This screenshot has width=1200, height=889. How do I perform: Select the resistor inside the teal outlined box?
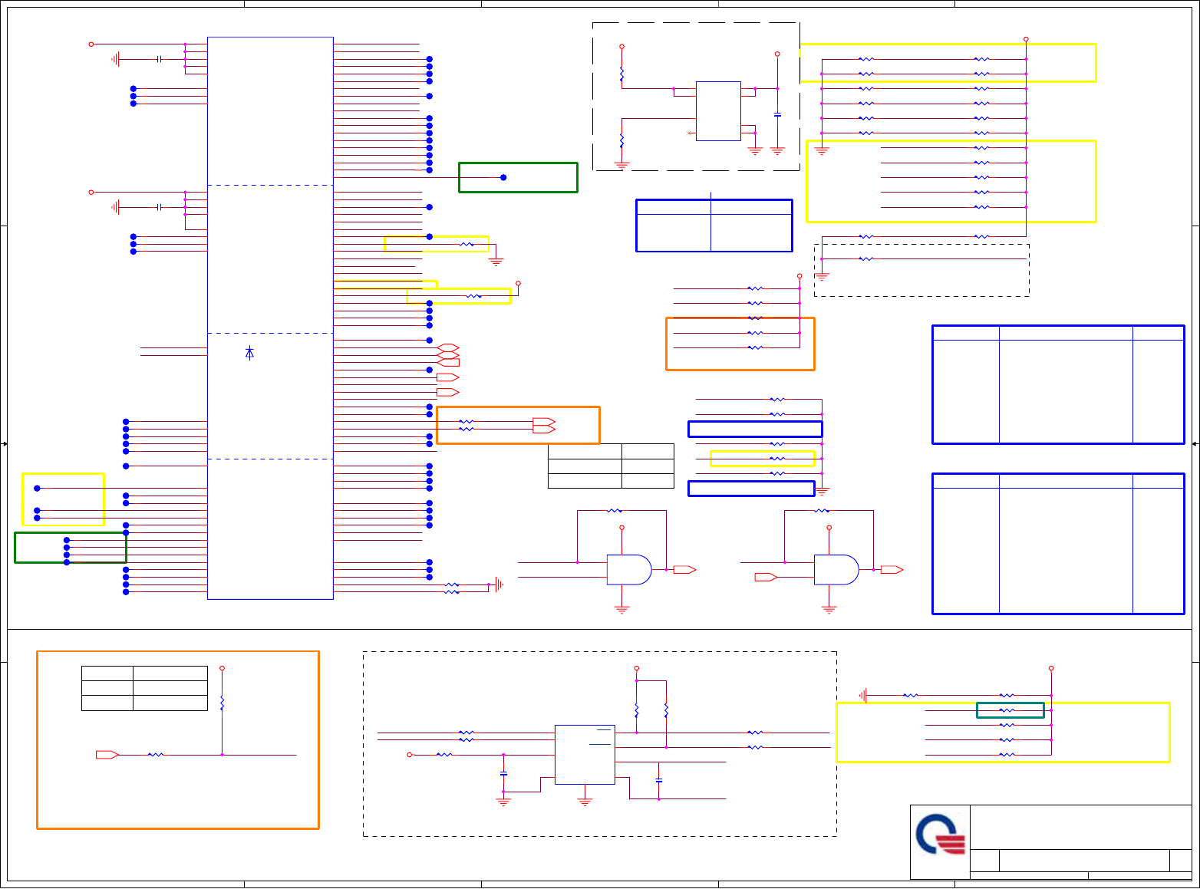pos(1007,710)
